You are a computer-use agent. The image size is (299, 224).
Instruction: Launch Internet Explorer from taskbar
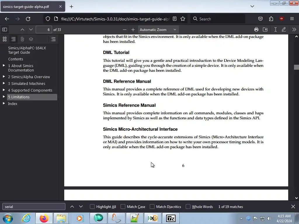click(26, 218)
